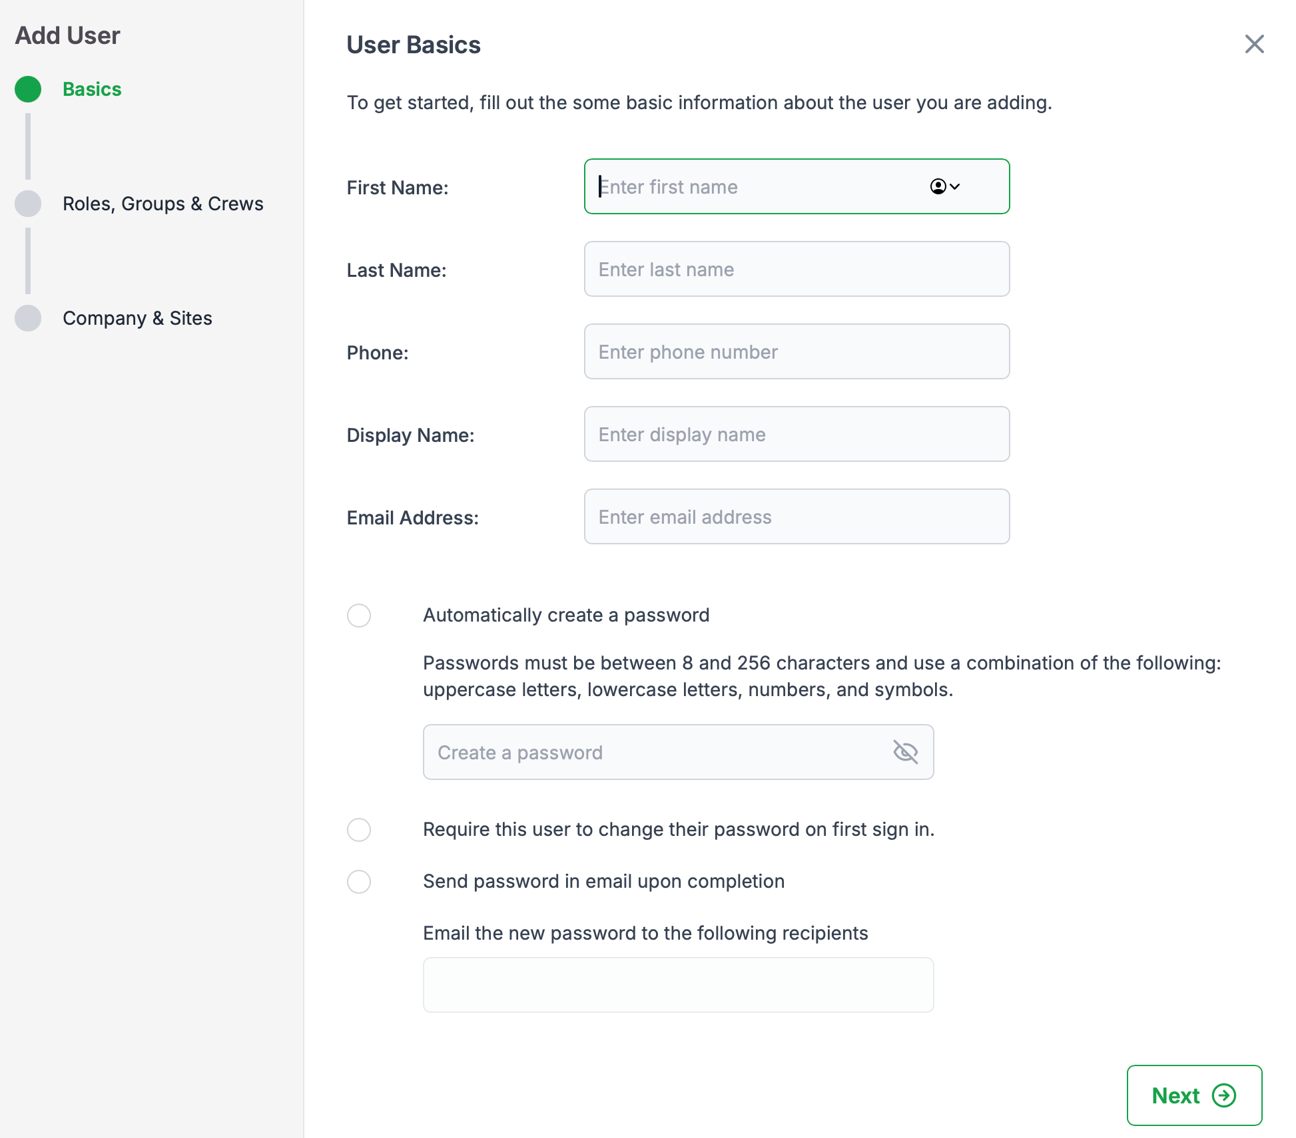The image size is (1296, 1138).
Task: Close the Add User dialog
Action: 1254,44
